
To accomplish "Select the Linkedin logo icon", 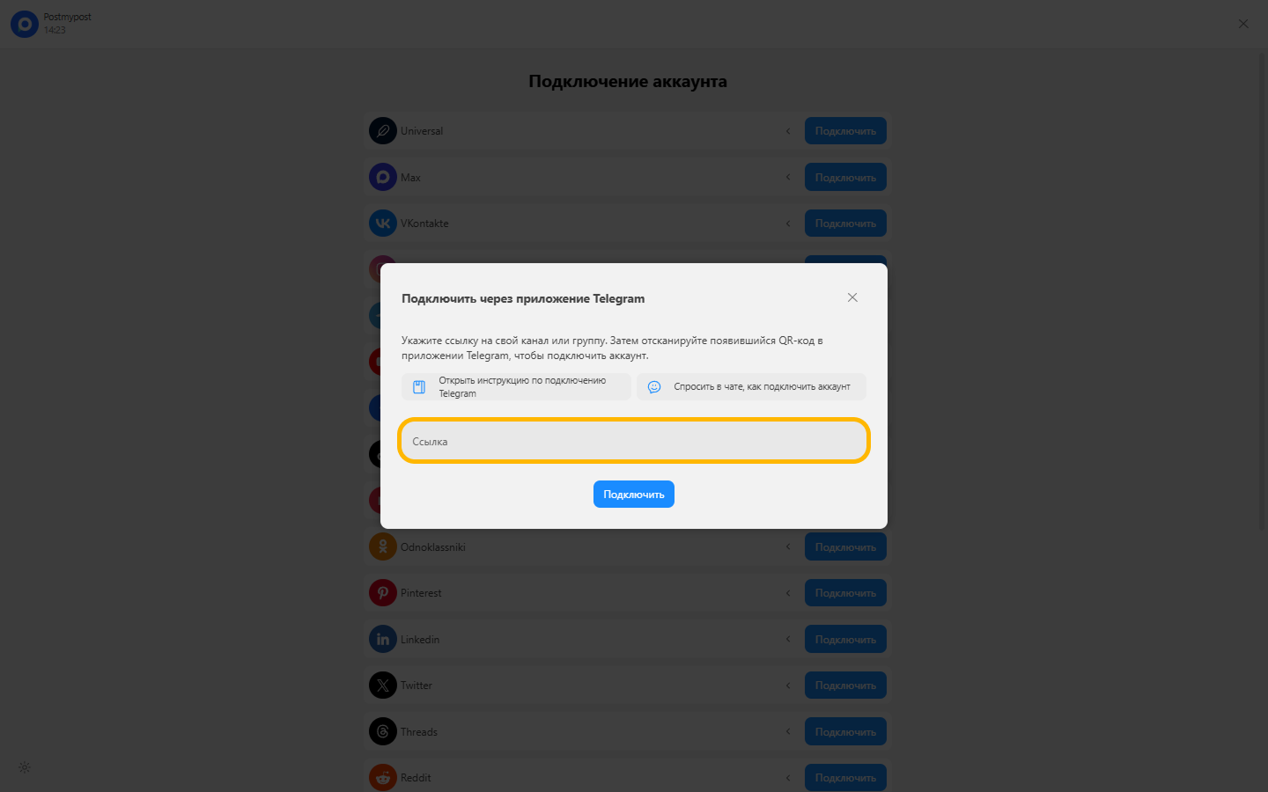I will pyautogui.click(x=383, y=640).
